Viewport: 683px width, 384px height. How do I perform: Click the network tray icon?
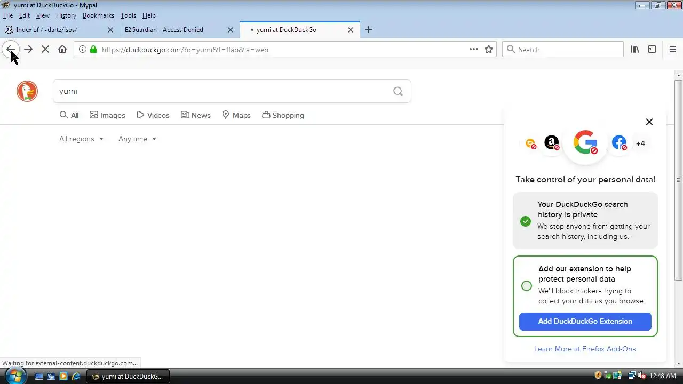point(632,376)
